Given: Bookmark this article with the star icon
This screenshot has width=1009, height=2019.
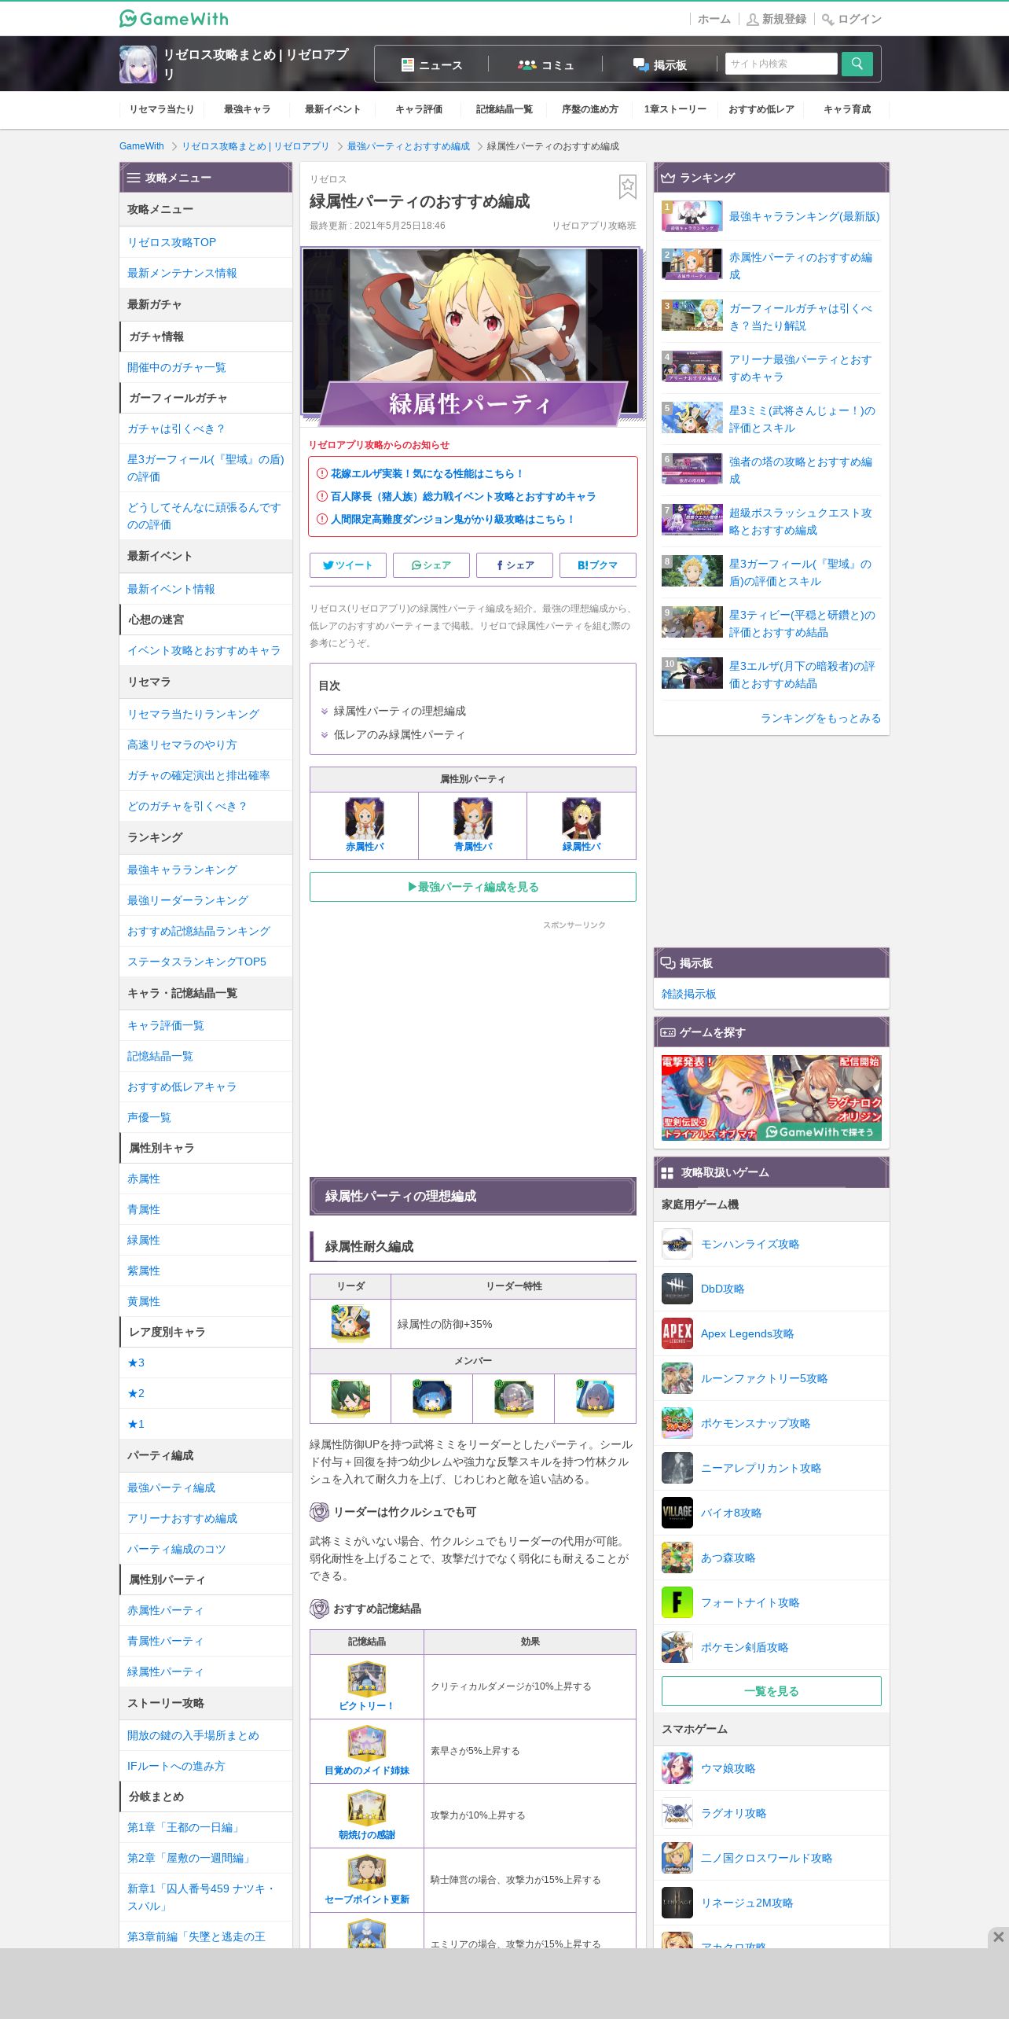Looking at the screenshot, I should [627, 186].
